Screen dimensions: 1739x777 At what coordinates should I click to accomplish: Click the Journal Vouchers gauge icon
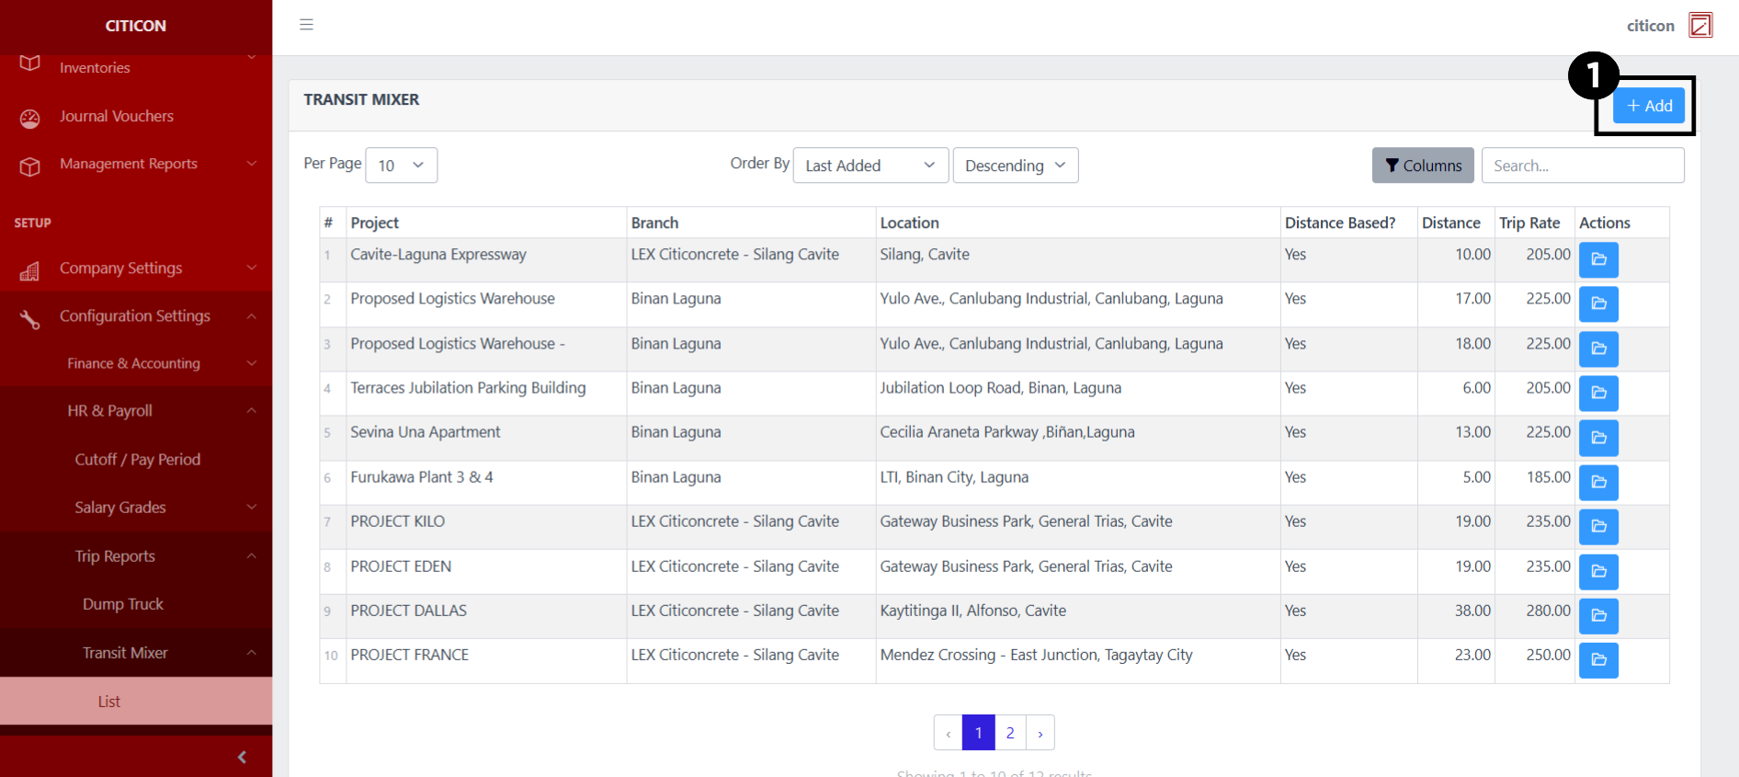[30, 118]
